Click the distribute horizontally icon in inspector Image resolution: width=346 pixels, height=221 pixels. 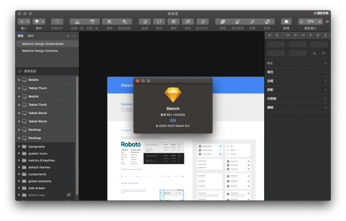[269, 35]
